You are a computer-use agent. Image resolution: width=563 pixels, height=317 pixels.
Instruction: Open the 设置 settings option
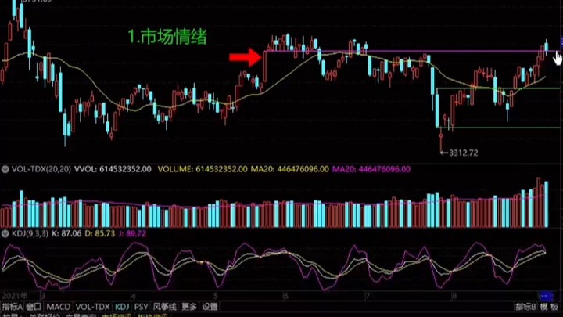coord(210,306)
